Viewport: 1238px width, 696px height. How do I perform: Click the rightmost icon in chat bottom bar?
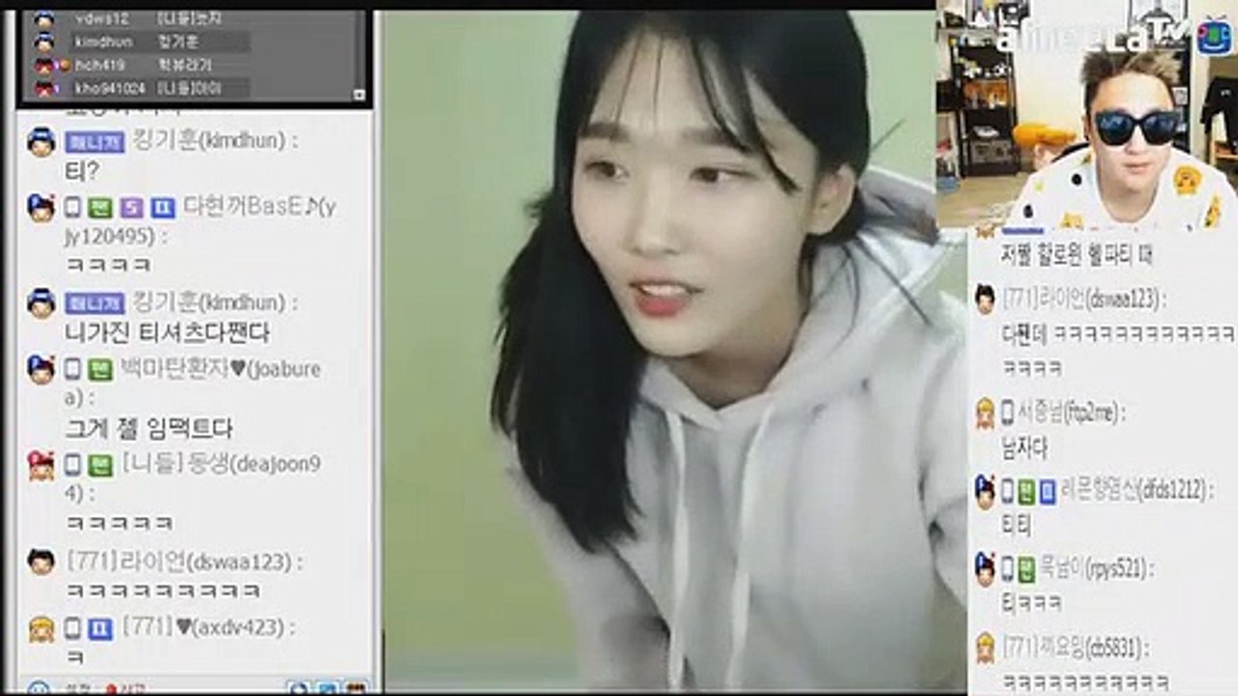[x=357, y=688]
